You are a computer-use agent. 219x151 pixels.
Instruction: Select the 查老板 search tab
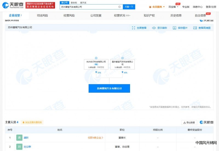[x=74, y=3]
